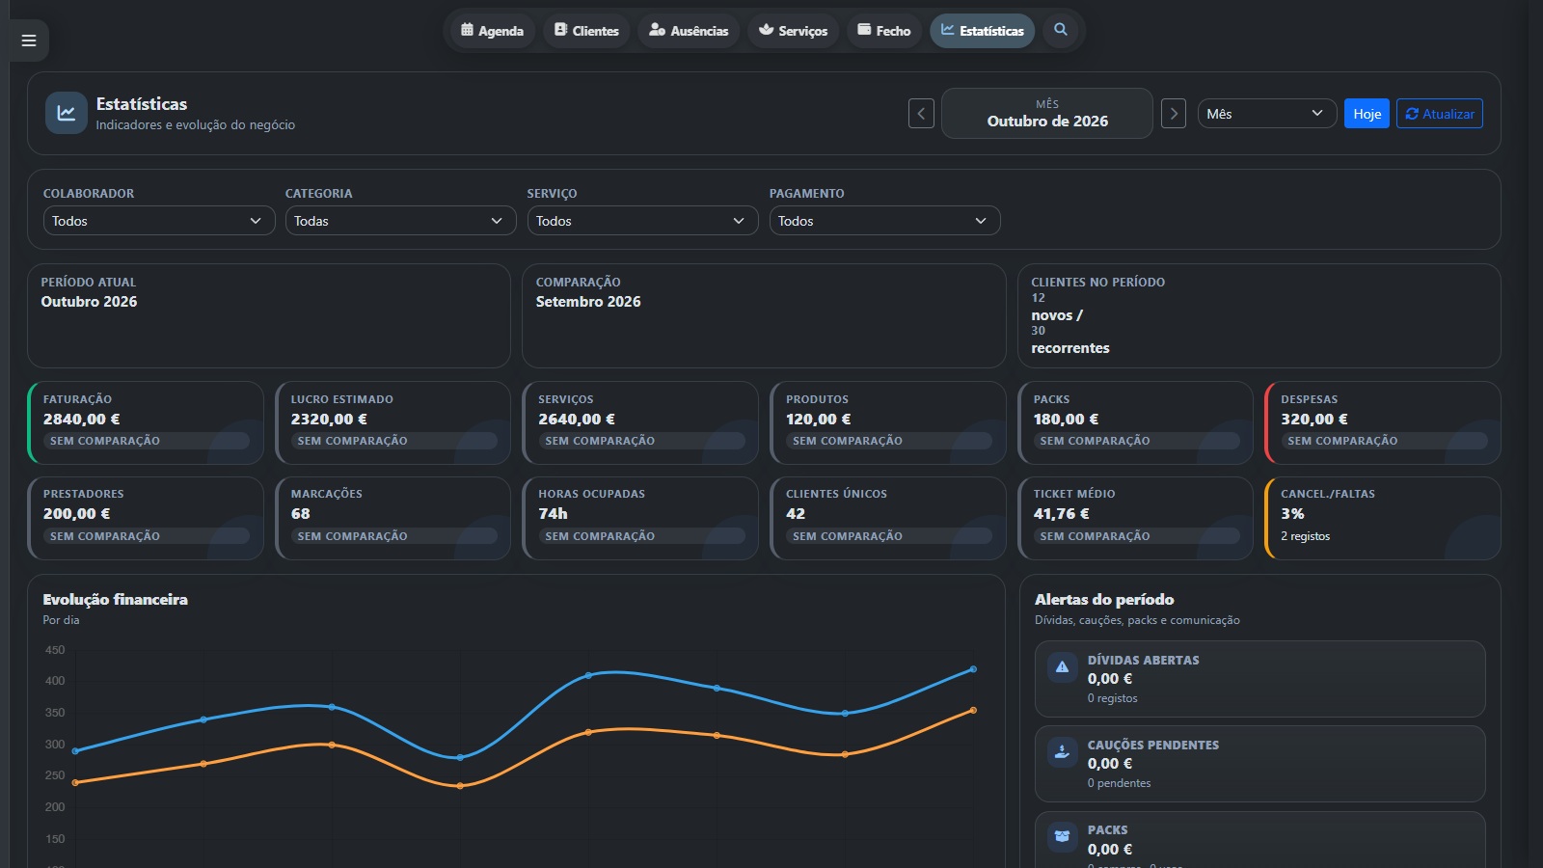Click the last blue line data point
This screenshot has width=1543, height=868.
point(973,669)
